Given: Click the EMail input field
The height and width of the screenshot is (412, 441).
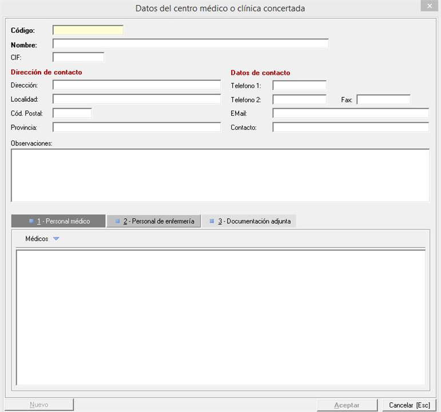Looking at the screenshot, I should pos(351,113).
